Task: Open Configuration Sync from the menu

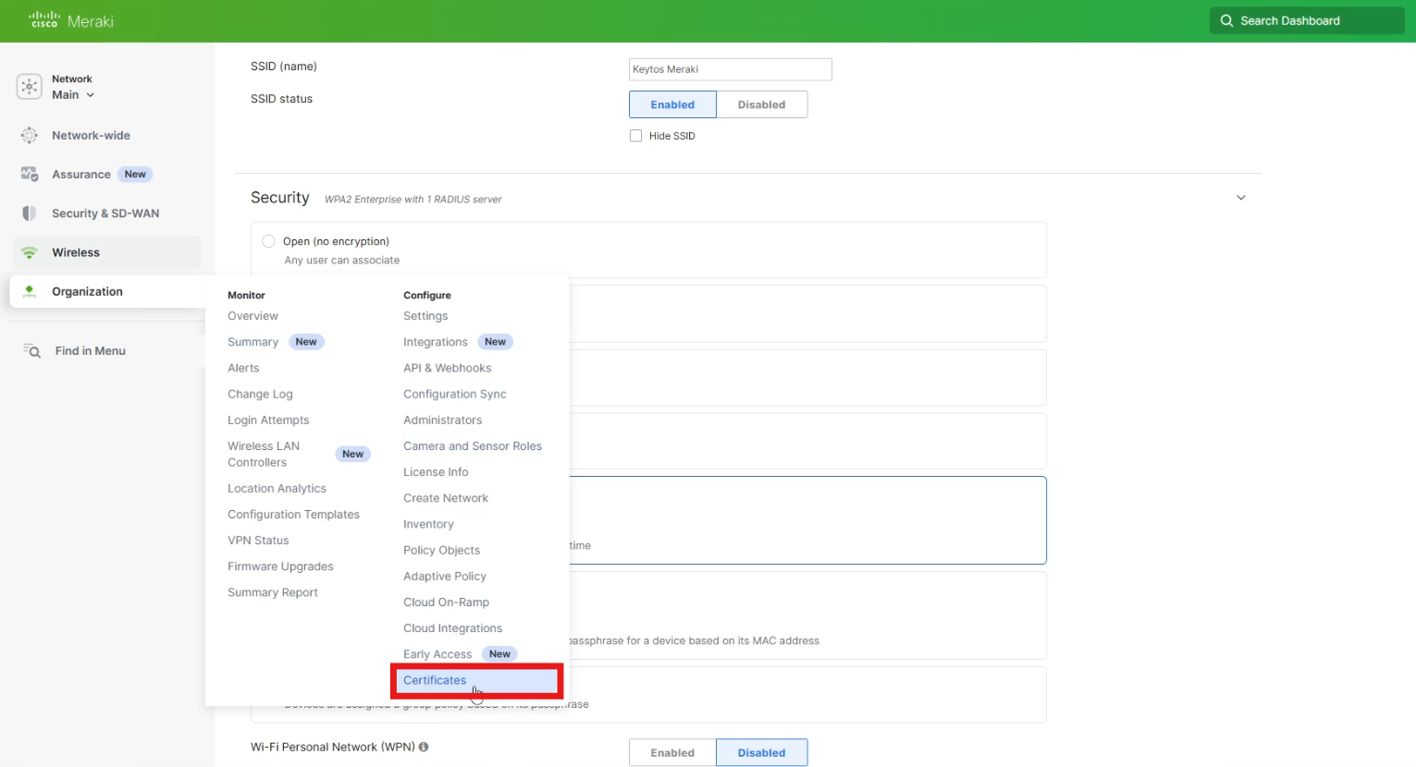Action: pyautogui.click(x=454, y=394)
